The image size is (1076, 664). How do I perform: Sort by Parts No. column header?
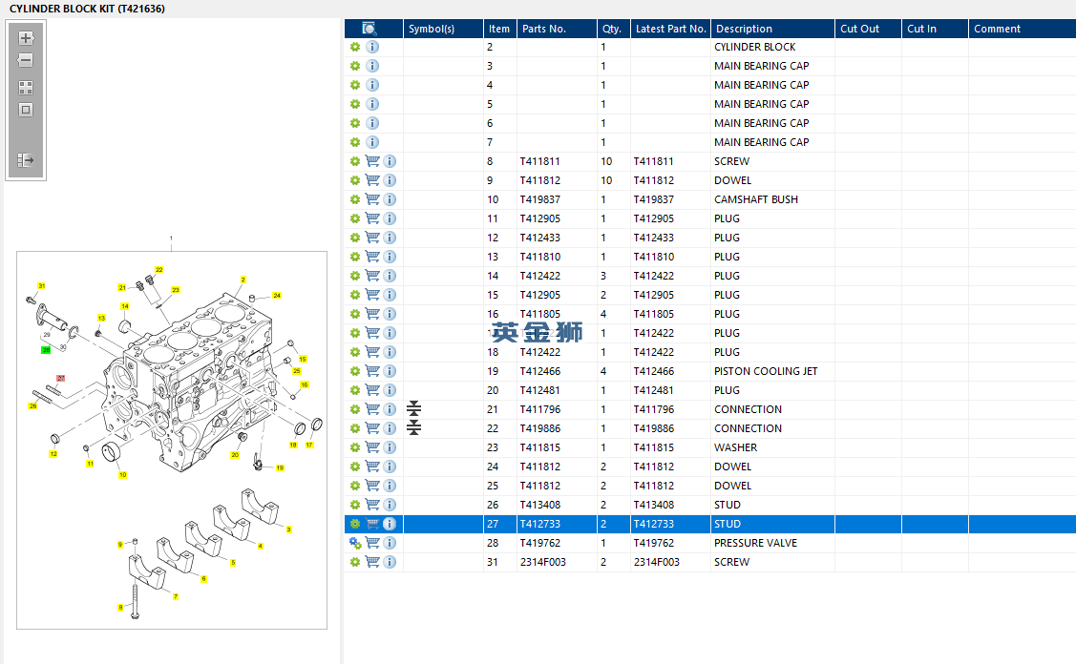[x=557, y=29]
